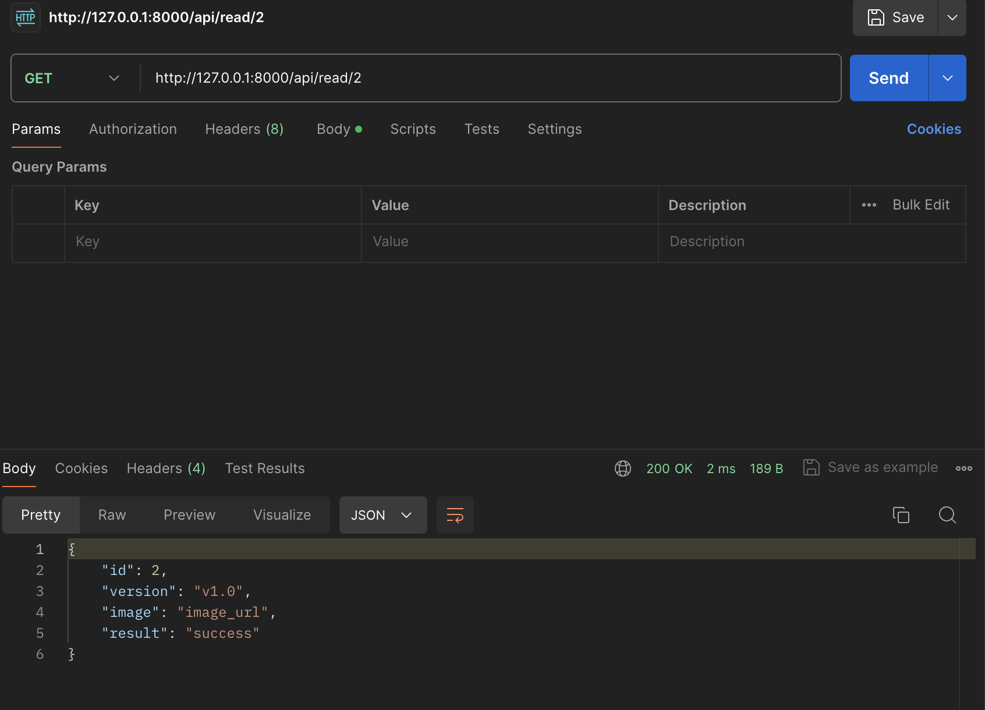Open the response Cookies tab
This screenshot has width=985, height=710.
(x=82, y=468)
